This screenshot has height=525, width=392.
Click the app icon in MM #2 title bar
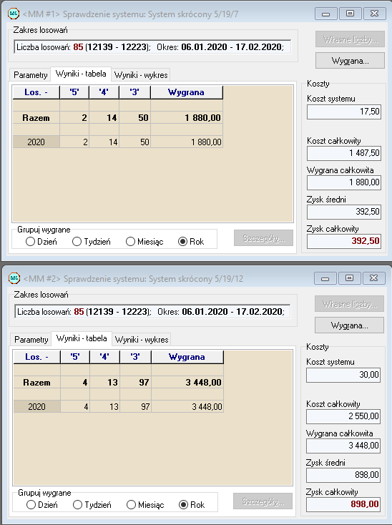(14, 278)
